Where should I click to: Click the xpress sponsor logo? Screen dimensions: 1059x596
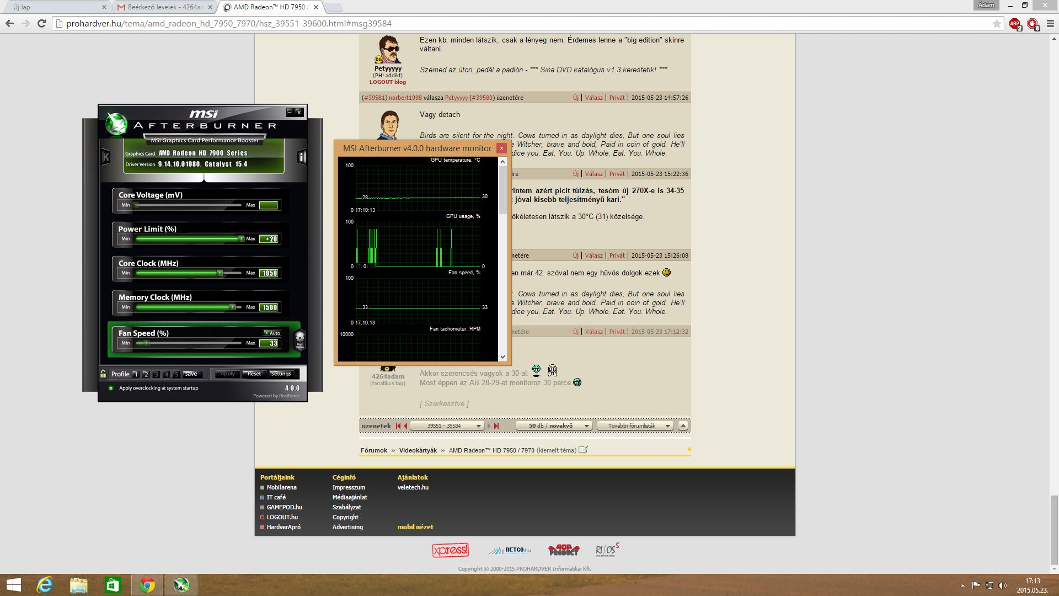coord(450,550)
